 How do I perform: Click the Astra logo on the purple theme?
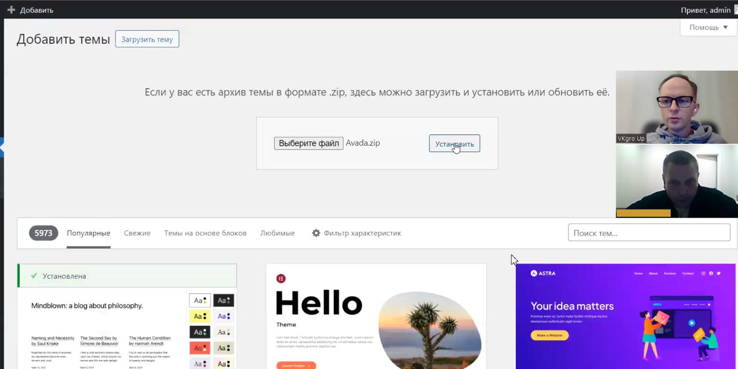543,273
